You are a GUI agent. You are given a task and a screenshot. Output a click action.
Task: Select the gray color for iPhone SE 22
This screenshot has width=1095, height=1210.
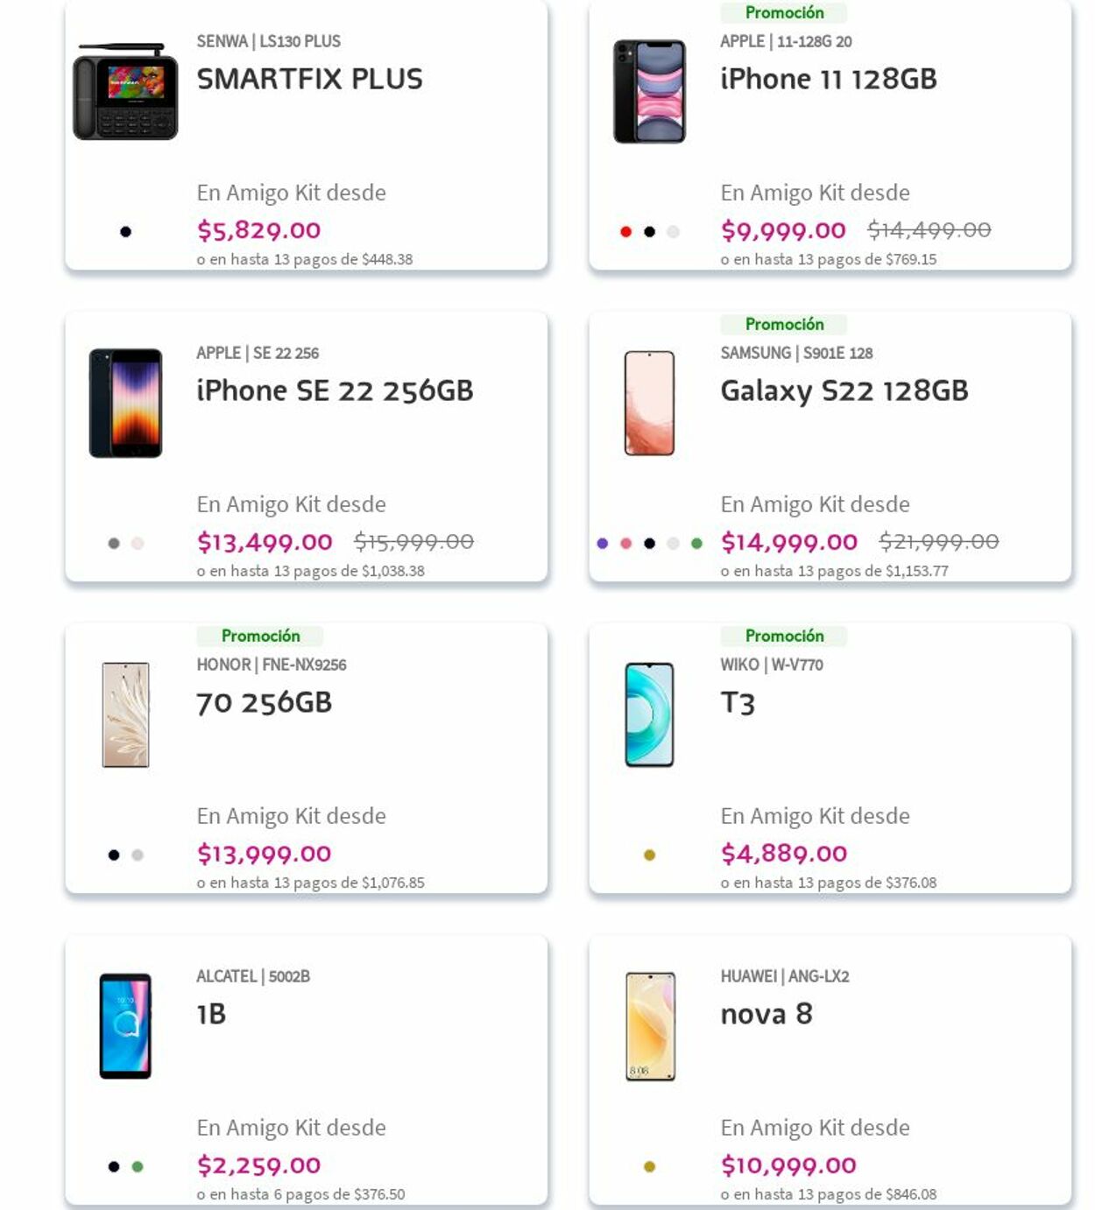pos(114,544)
